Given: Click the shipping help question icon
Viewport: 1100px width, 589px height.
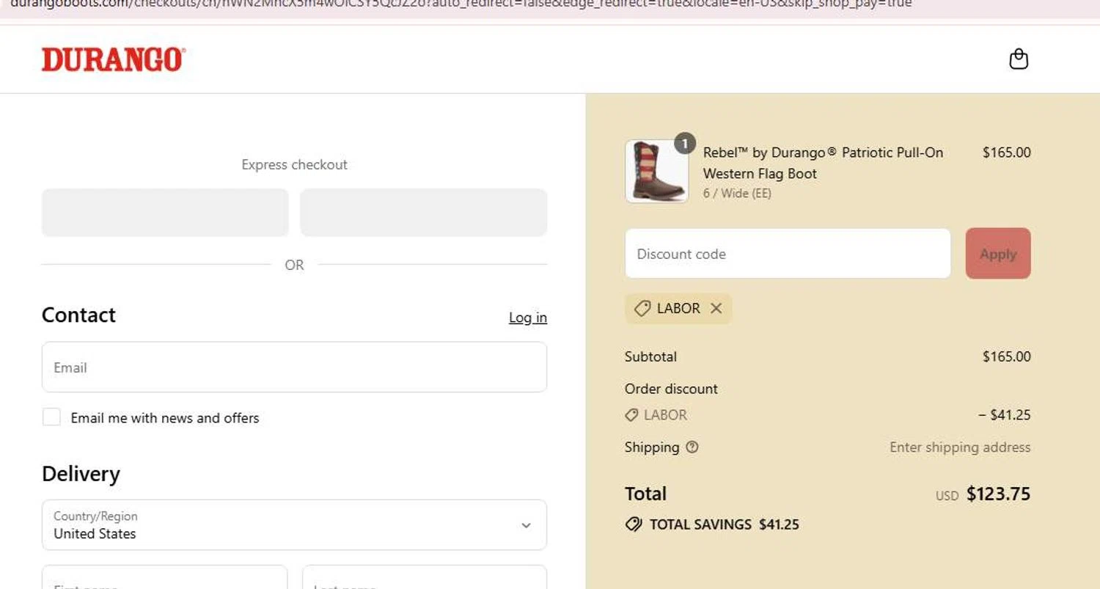Looking at the screenshot, I should coord(692,447).
